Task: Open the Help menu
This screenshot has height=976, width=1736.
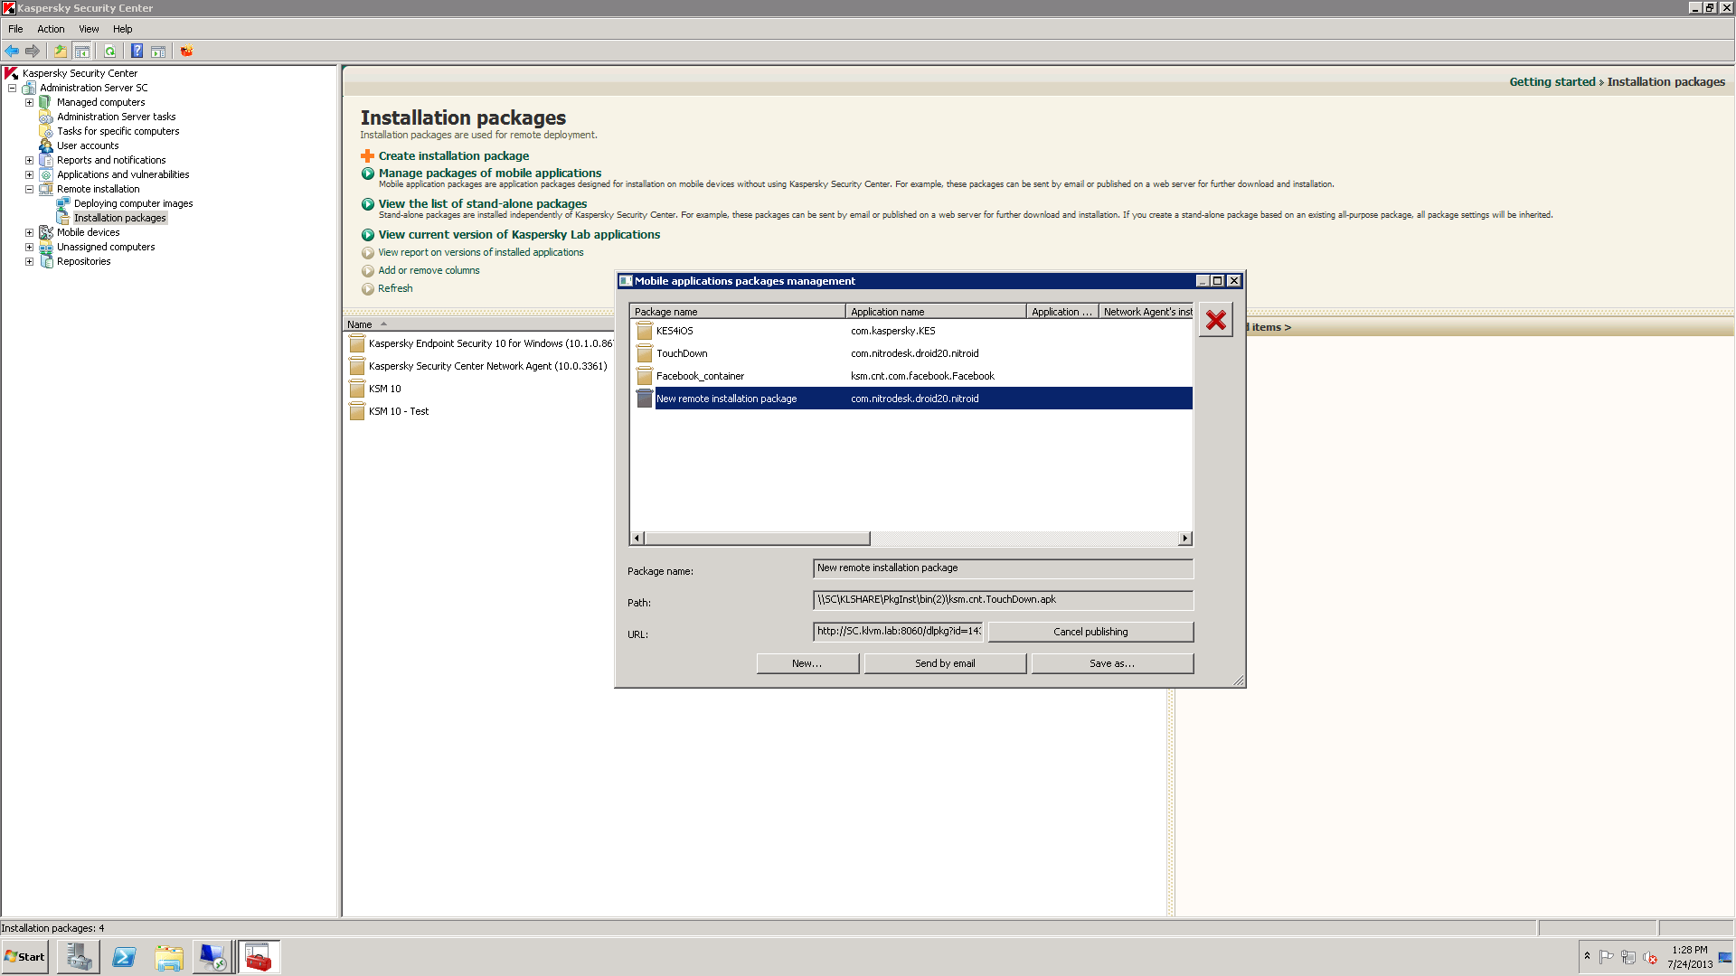Action: (123, 29)
